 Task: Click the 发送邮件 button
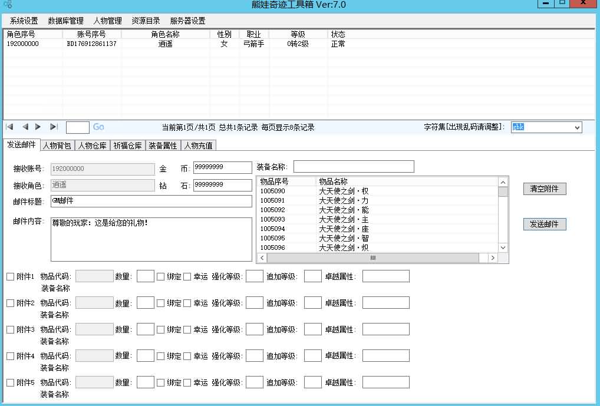[x=543, y=224]
